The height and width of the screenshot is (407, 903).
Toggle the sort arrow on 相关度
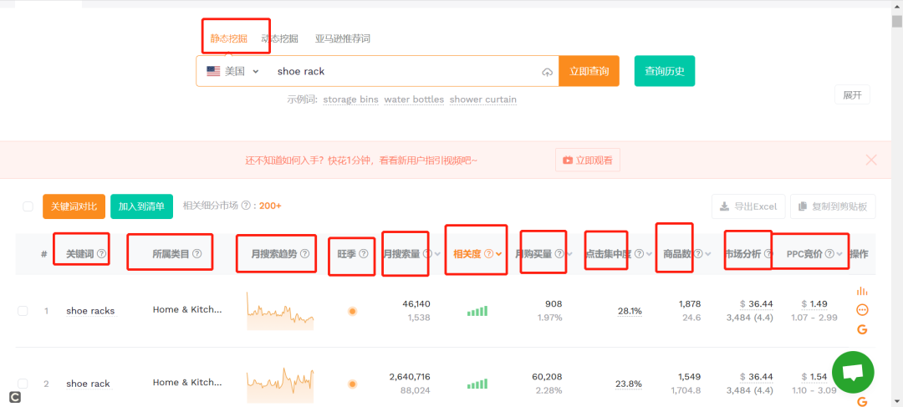click(498, 254)
